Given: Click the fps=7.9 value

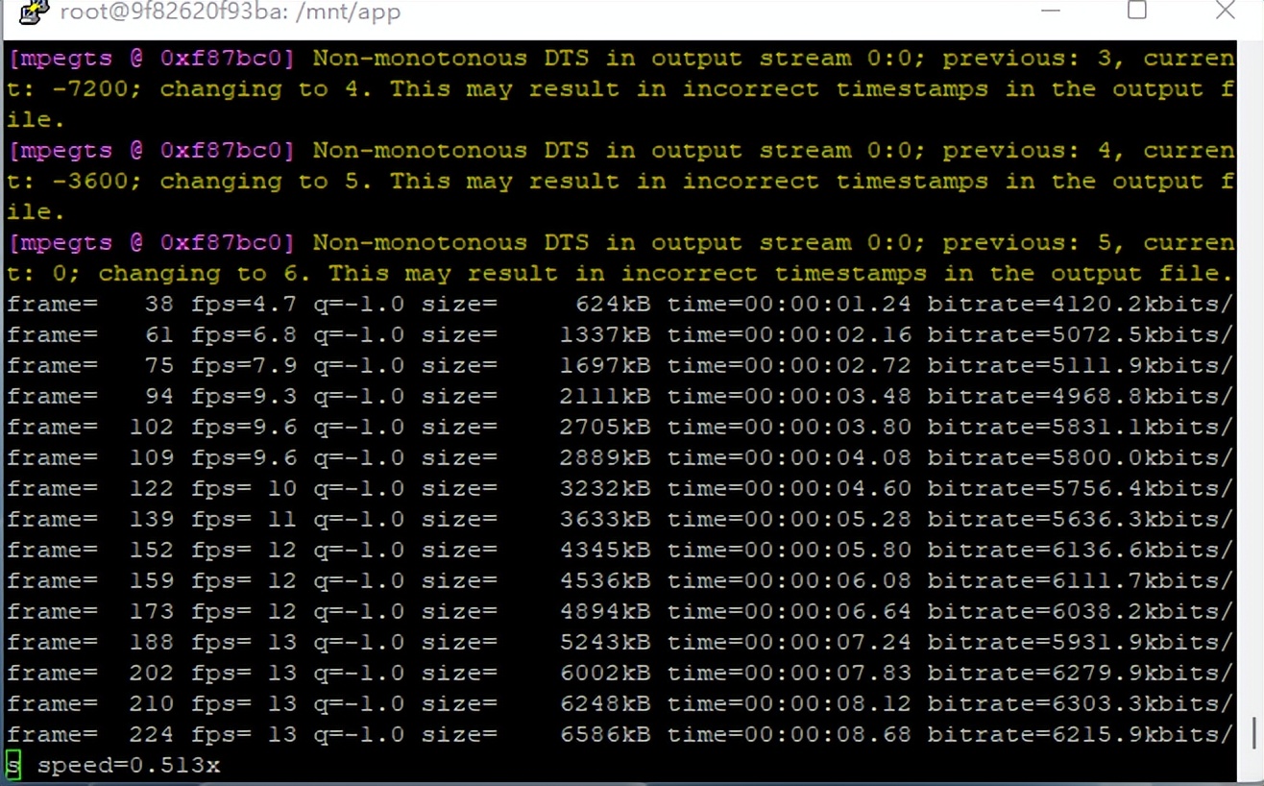Looking at the screenshot, I should pos(244,366).
